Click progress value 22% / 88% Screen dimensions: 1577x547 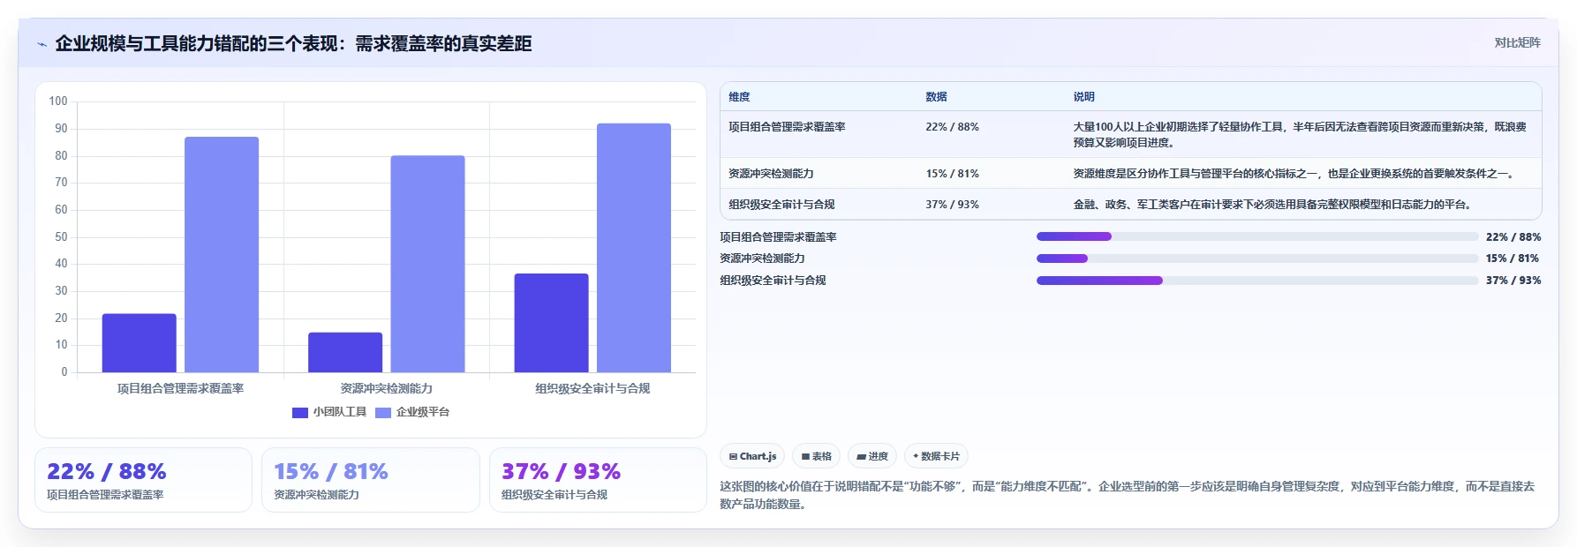tap(1513, 236)
